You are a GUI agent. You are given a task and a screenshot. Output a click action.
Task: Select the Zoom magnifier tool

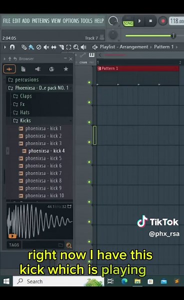click(x=76, y=47)
